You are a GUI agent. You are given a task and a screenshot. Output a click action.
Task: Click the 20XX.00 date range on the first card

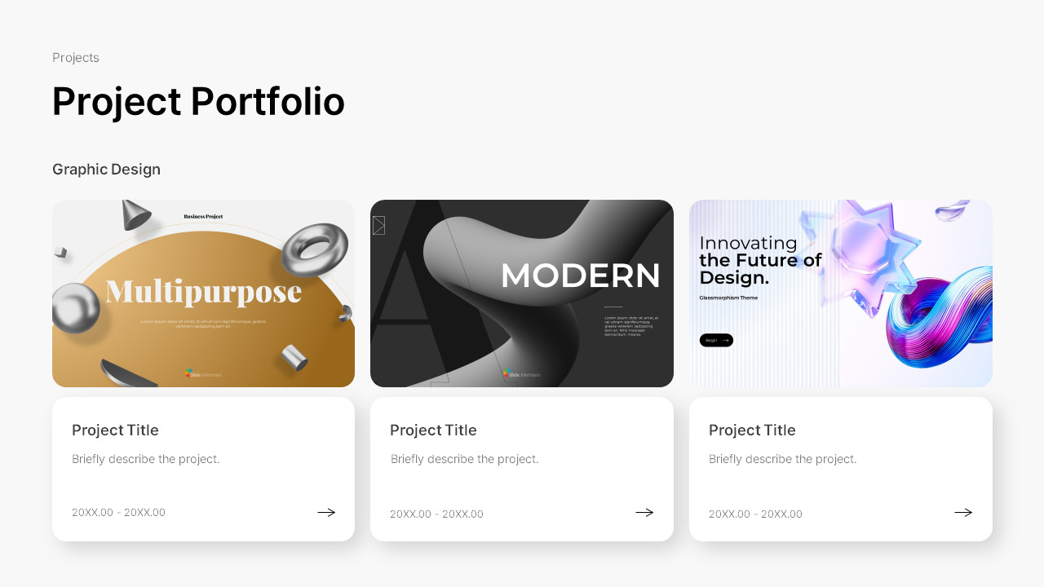(x=118, y=512)
